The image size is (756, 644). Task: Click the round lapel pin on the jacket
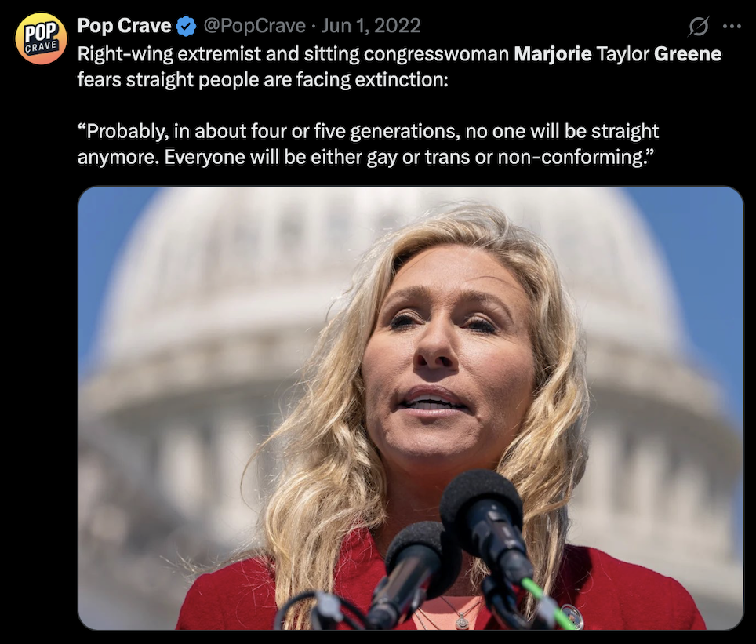(572, 618)
